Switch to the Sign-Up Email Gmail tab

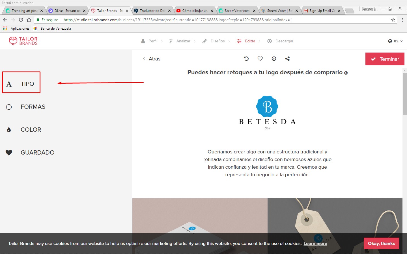click(322, 11)
